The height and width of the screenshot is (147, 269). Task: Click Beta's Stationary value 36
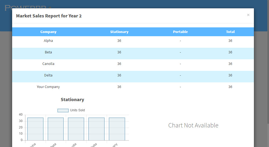[119, 52]
